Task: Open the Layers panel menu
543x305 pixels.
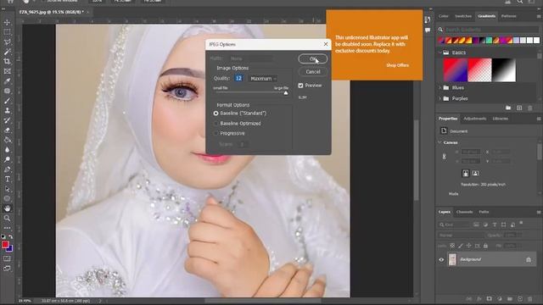Action: click(539, 212)
